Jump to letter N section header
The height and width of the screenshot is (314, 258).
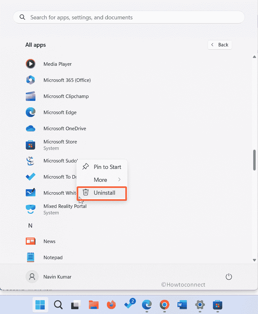click(30, 225)
